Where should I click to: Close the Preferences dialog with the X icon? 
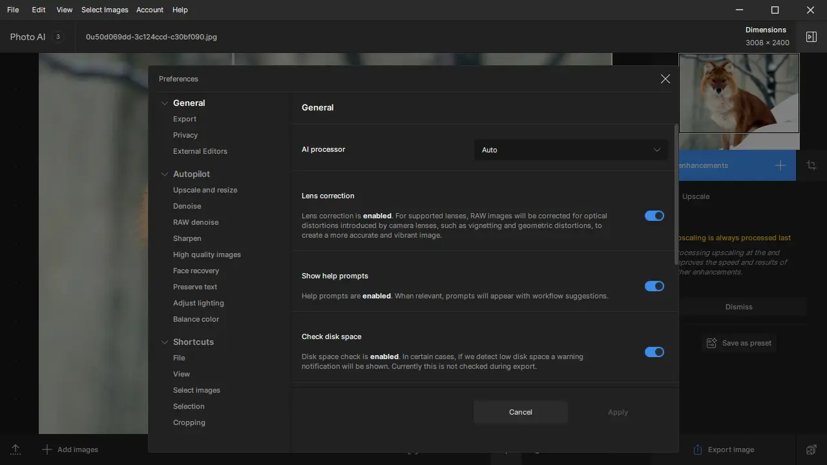click(665, 79)
